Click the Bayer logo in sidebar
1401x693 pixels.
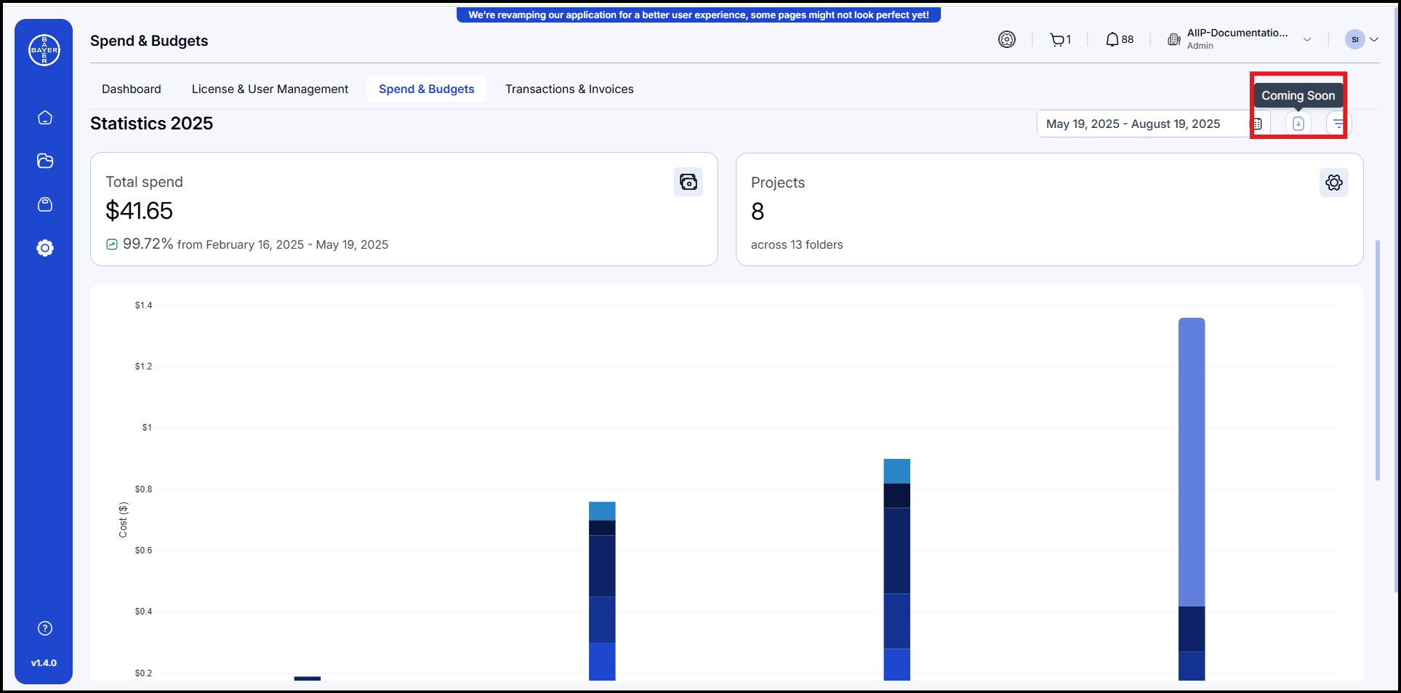click(x=44, y=50)
